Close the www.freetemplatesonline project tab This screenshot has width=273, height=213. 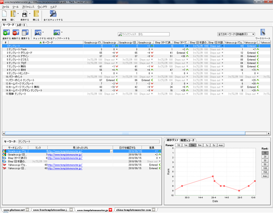click(71, 210)
